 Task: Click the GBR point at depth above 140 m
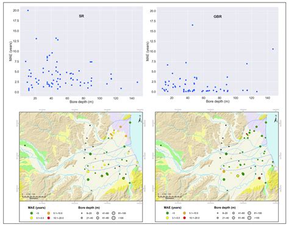(x=273, y=49)
